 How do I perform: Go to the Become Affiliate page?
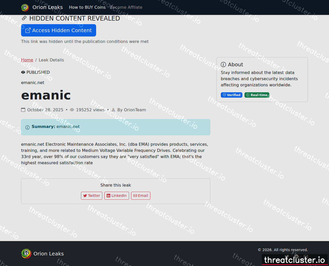[x=126, y=7]
